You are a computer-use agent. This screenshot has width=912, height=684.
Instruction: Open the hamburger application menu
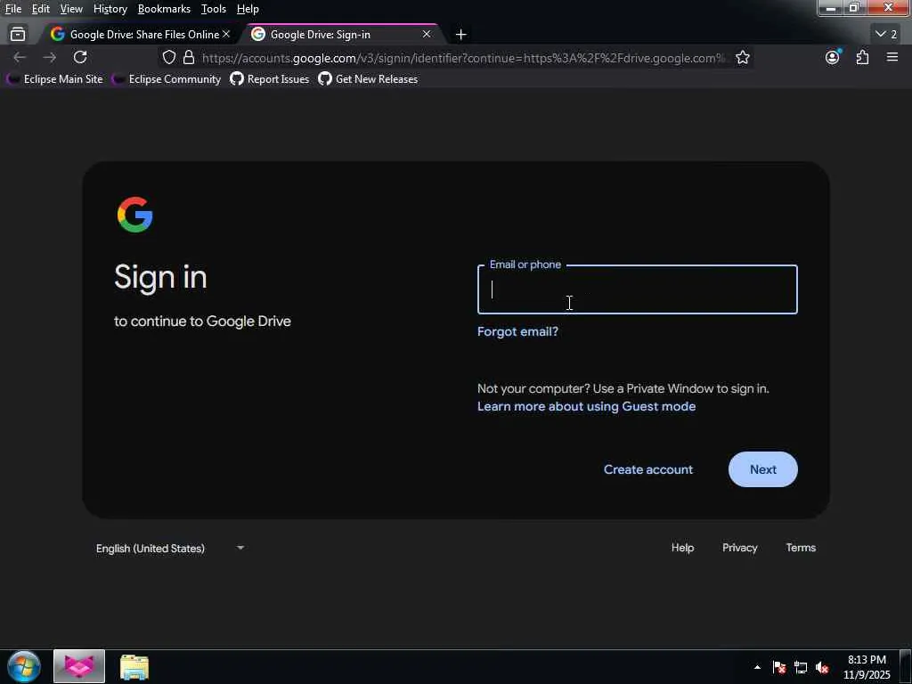pos(892,57)
